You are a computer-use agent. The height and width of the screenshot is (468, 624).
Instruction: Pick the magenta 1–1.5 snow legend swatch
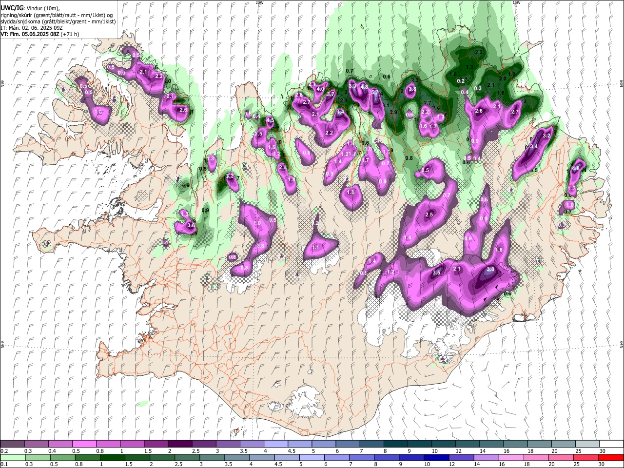(x=132, y=444)
